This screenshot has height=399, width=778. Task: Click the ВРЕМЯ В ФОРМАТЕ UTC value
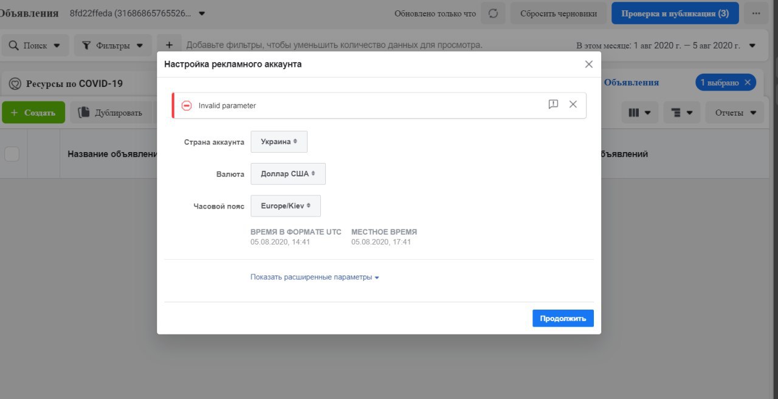coord(280,242)
